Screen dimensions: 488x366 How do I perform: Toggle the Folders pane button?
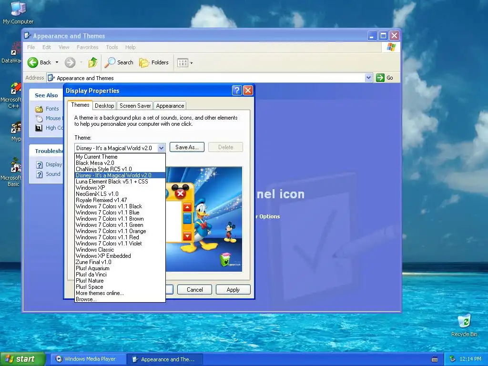(154, 62)
